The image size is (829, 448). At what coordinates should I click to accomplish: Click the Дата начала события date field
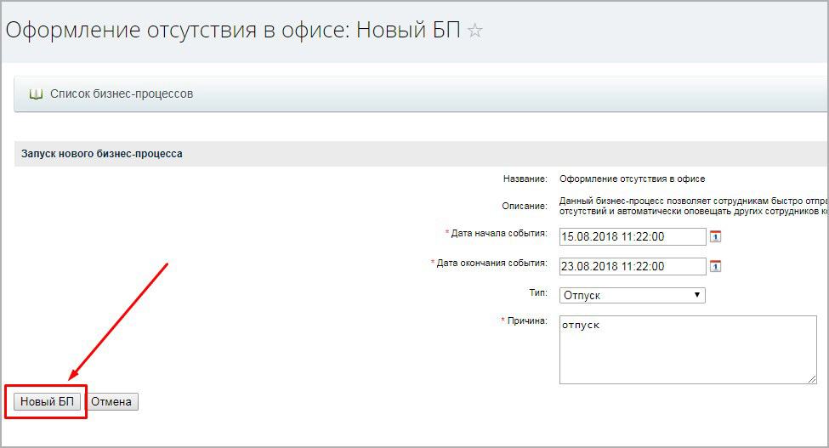click(x=632, y=236)
